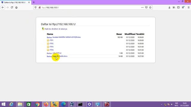
Task: Open the downloads panel
Action: click(x=169, y=7)
